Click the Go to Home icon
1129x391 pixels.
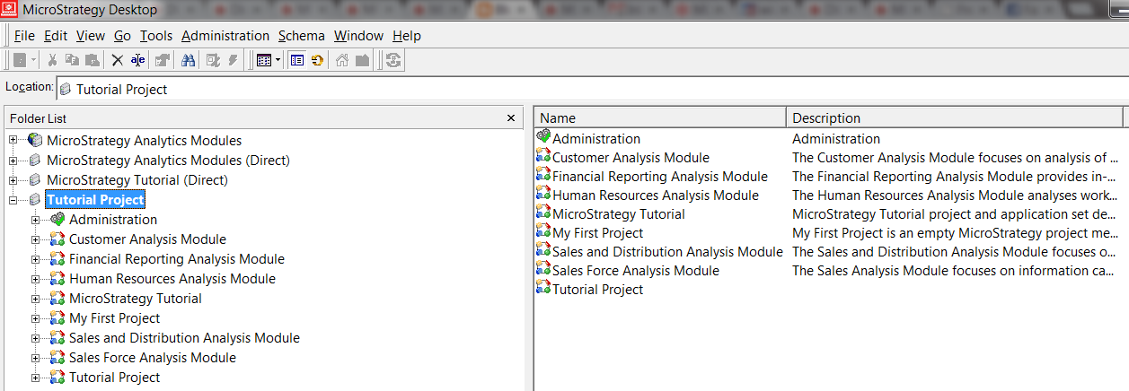click(x=342, y=61)
